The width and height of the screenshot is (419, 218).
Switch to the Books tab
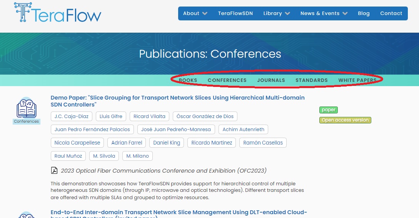coord(188,80)
